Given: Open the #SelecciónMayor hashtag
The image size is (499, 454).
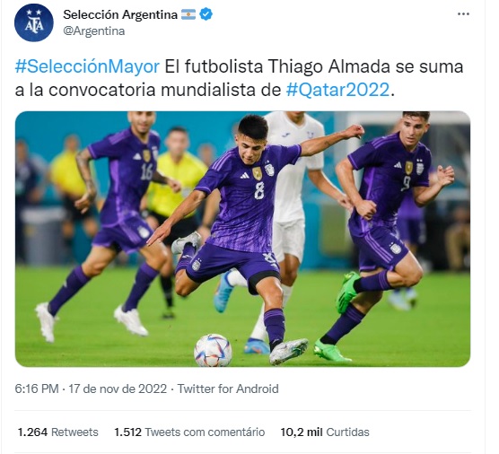Looking at the screenshot, I should click(x=87, y=66).
